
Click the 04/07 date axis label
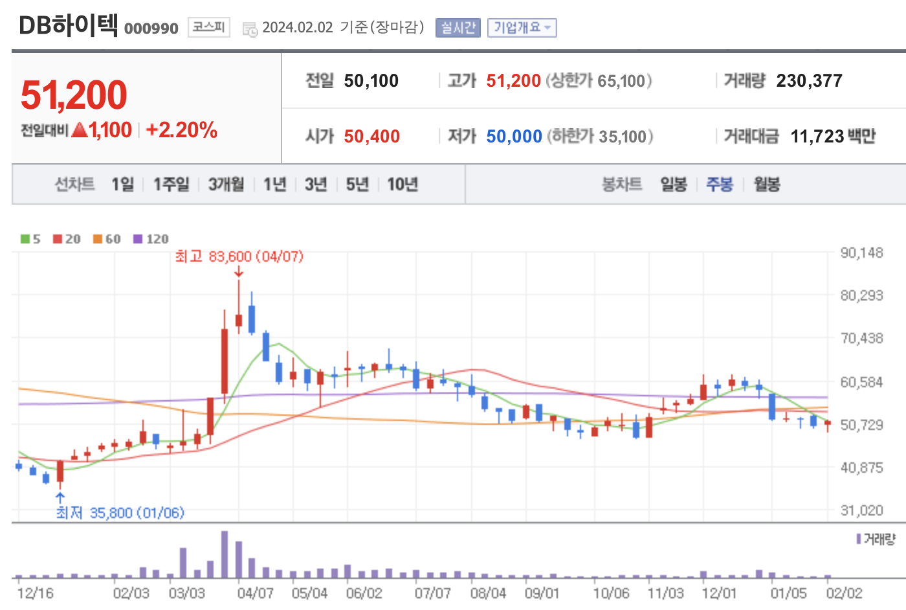point(255,593)
